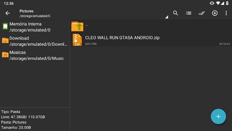Tap the circled plus toolbar icon
Screen dimensions: 232x131
(x=215, y=13)
